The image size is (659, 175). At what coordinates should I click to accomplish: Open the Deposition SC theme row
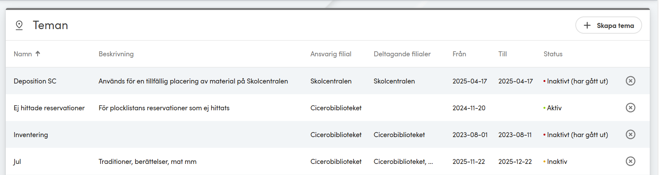point(328,81)
